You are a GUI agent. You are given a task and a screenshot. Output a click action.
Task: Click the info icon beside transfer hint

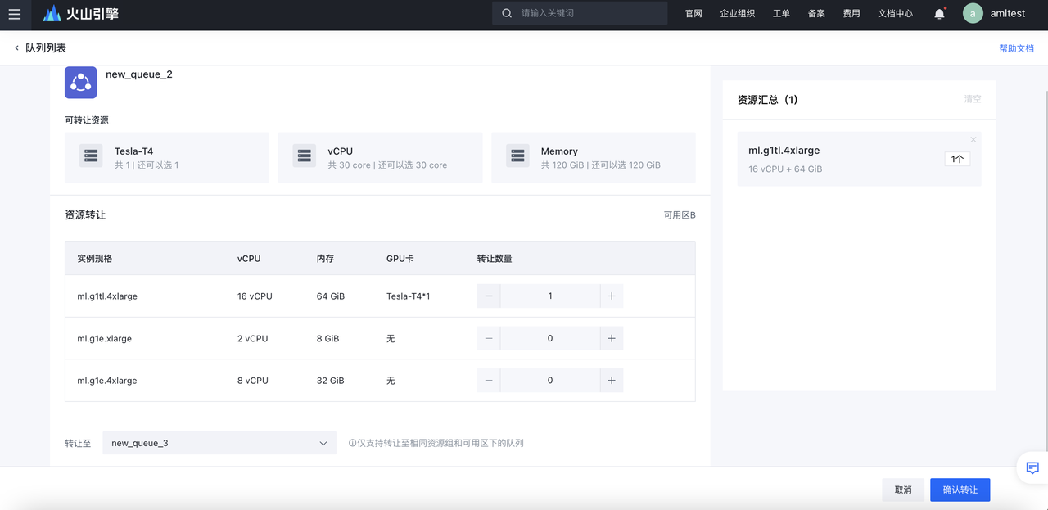(x=352, y=443)
